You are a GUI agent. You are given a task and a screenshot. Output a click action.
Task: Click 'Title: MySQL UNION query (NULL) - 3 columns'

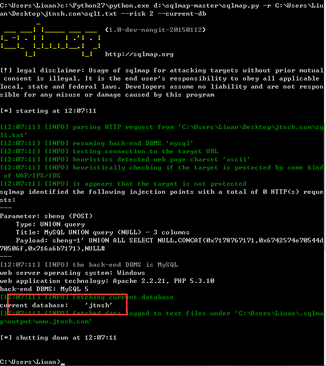coord(103,232)
